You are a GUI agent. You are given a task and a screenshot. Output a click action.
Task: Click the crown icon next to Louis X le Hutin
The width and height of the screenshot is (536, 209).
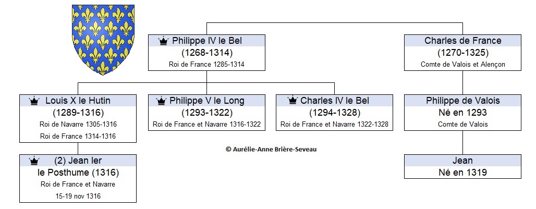tap(34, 101)
